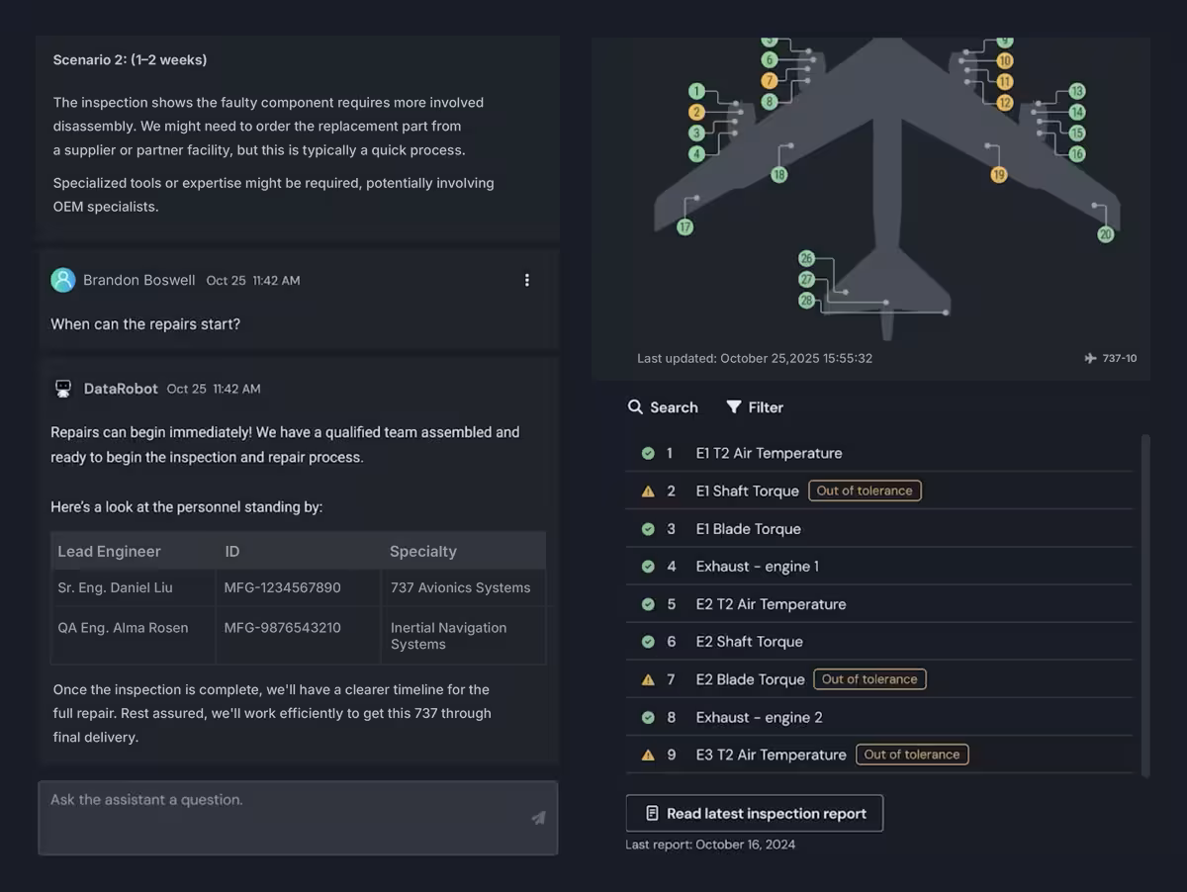
Task: Select the E1 Shaft Torque row label
Action: pos(747,491)
